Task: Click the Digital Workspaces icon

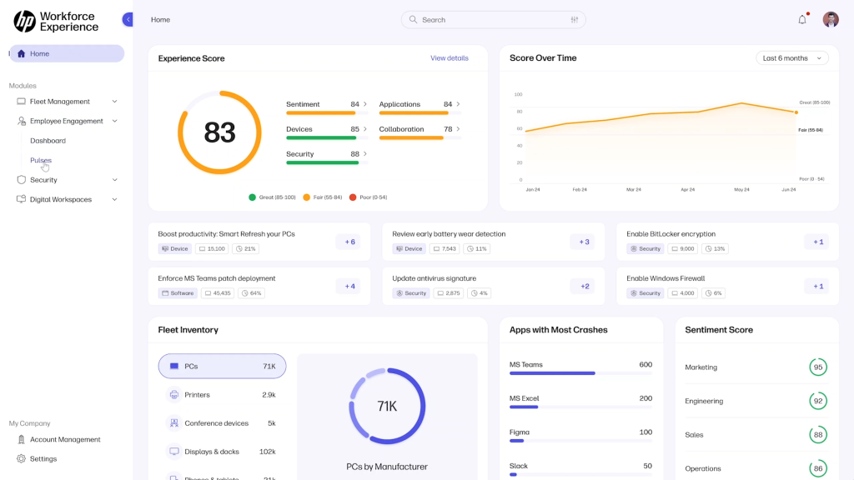Action: [x=21, y=199]
